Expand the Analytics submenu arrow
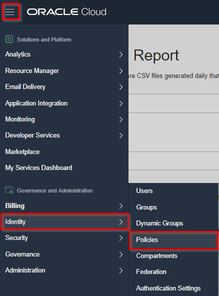Image resolution: width=219 pixels, height=296 pixels. click(x=121, y=54)
